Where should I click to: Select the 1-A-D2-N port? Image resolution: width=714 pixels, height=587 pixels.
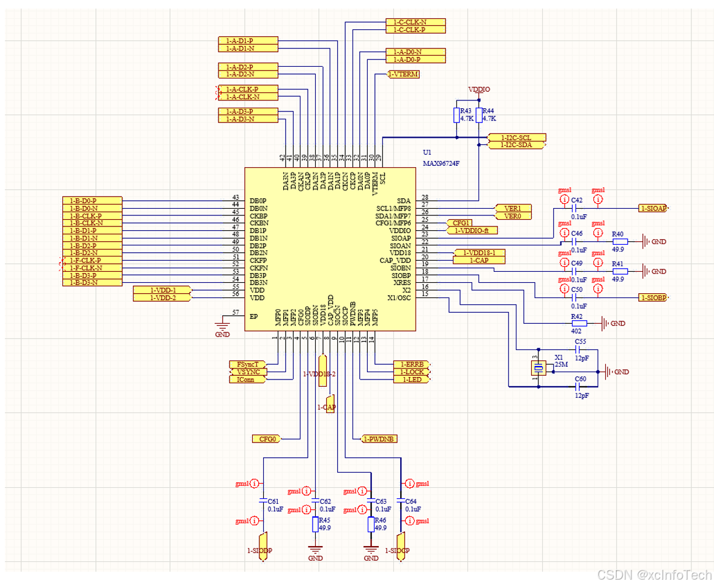pyautogui.click(x=248, y=74)
